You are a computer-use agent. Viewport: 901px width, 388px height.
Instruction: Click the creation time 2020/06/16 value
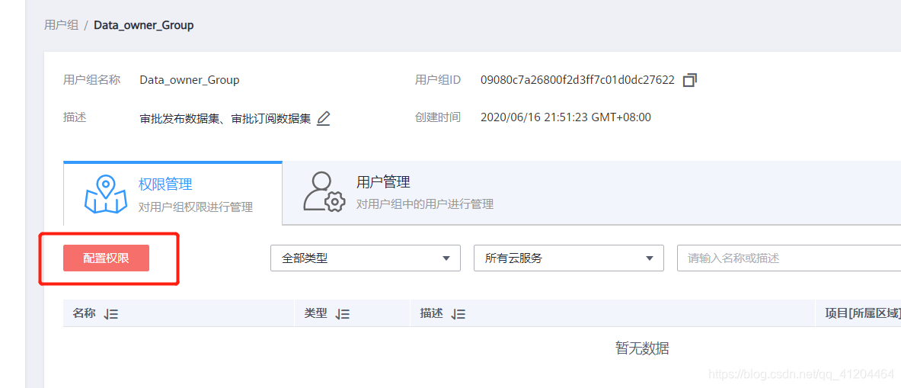tap(565, 118)
